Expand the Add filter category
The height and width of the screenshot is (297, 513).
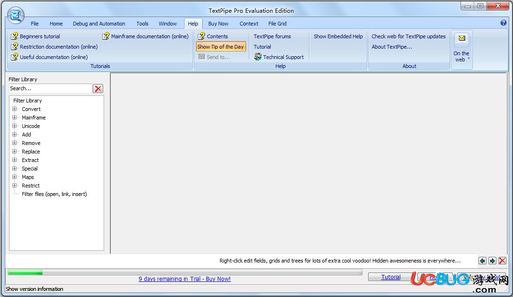pyautogui.click(x=14, y=135)
